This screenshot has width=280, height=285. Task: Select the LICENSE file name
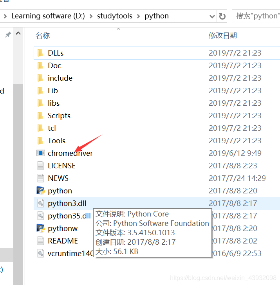pos(61,166)
